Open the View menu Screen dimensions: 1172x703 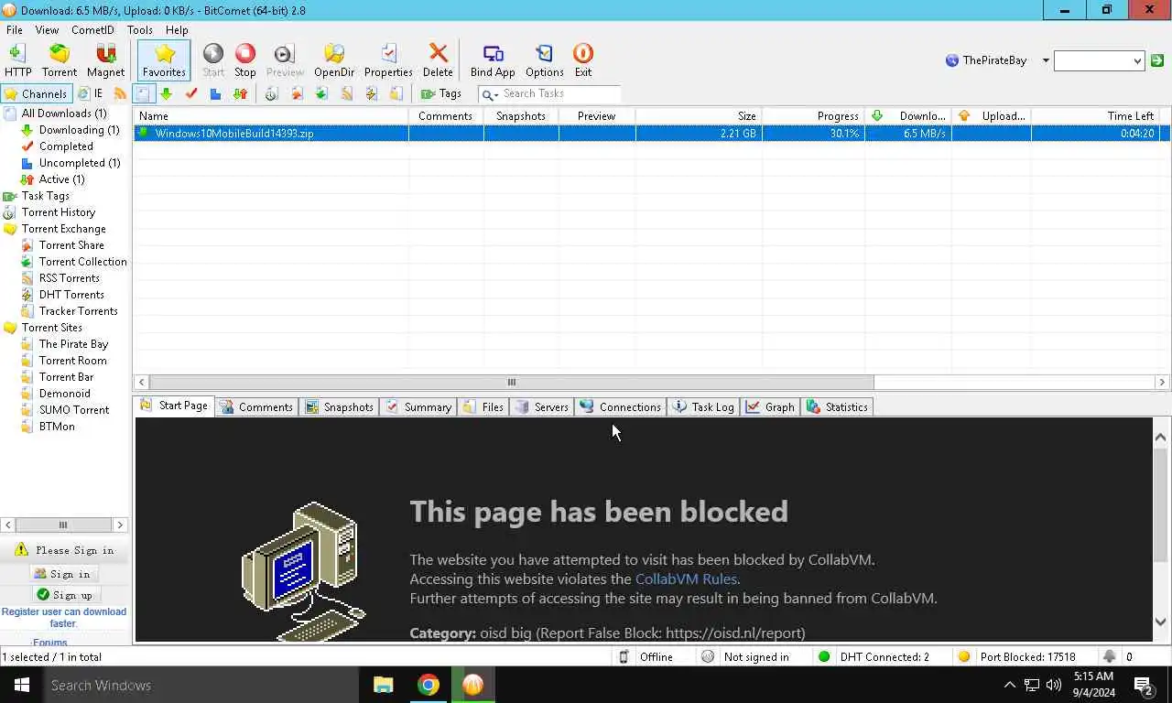(47, 29)
